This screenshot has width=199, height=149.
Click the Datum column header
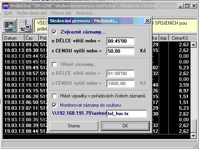coord(14,38)
